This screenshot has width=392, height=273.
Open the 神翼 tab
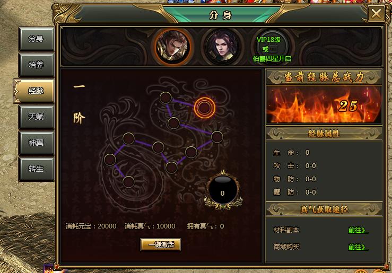point(36,143)
